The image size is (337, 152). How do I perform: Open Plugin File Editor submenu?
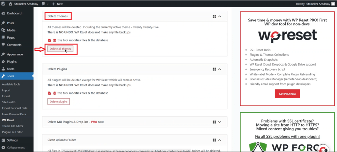[x=12, y=132]
